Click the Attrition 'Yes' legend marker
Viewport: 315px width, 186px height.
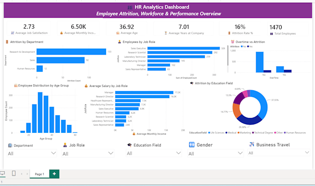(248, 47)
